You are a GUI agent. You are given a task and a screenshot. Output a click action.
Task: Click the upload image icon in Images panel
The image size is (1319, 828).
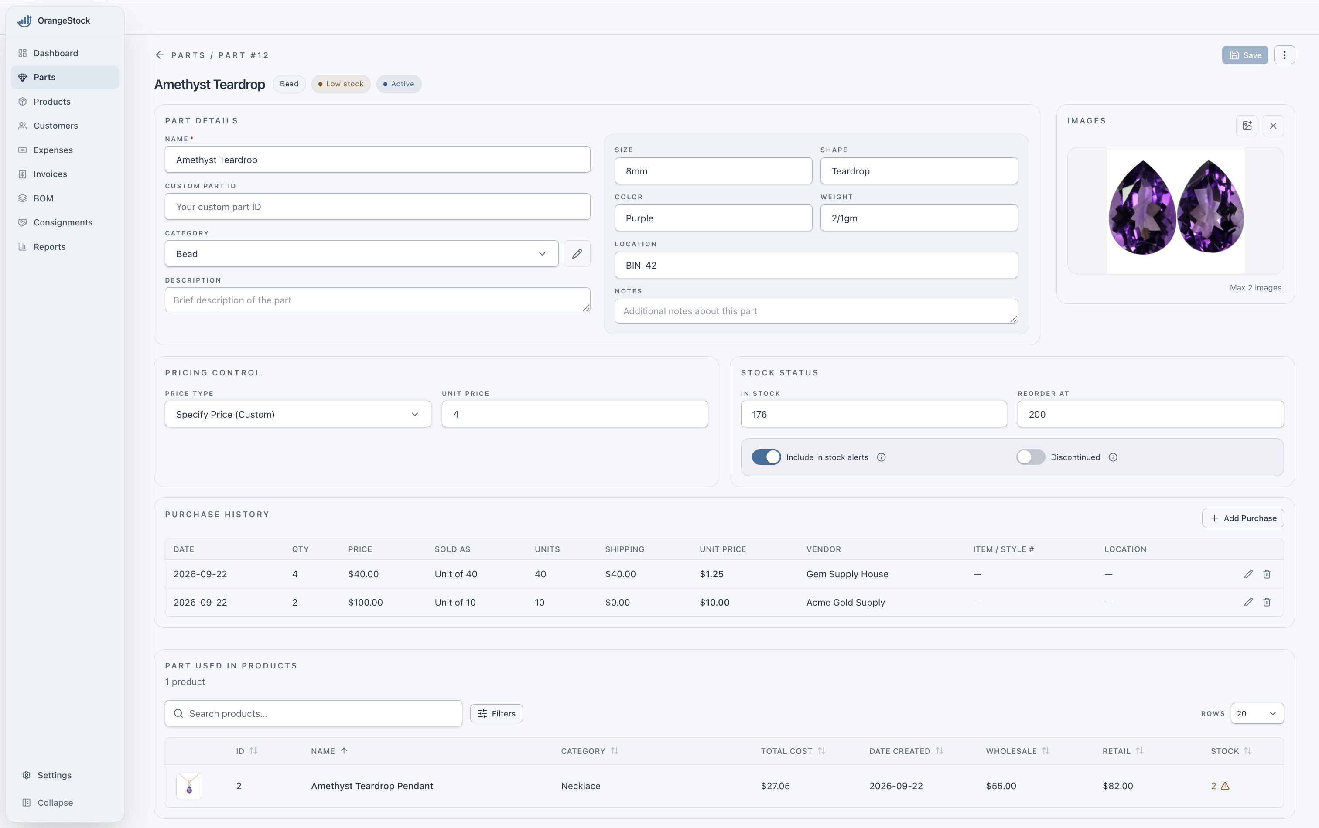pyautogui.click(x=1247, y=126)
